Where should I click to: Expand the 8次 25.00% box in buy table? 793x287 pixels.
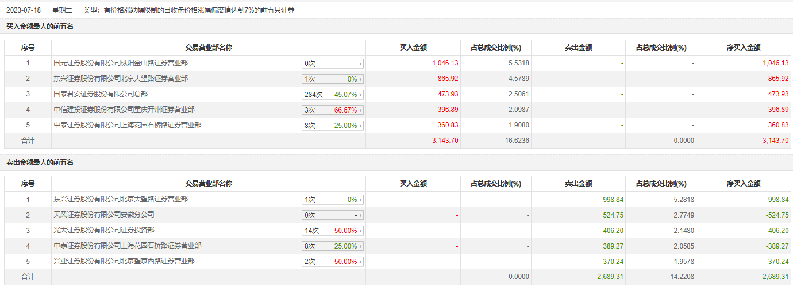[x=333, y=126]
